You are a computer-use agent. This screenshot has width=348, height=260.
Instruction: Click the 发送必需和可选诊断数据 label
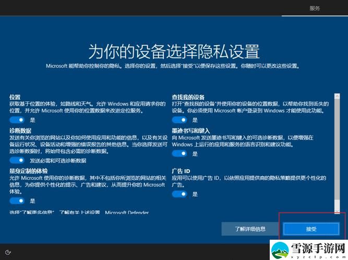[x=58, y=161]
